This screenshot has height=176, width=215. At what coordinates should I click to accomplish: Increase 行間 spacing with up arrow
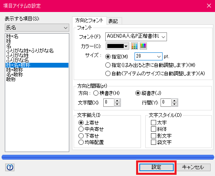(174, 101)
